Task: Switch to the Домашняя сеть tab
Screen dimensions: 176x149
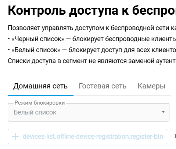Action: click(40, 86)
